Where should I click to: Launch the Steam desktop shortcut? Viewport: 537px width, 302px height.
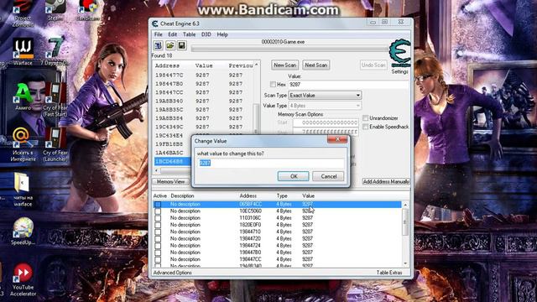(55, 10)
